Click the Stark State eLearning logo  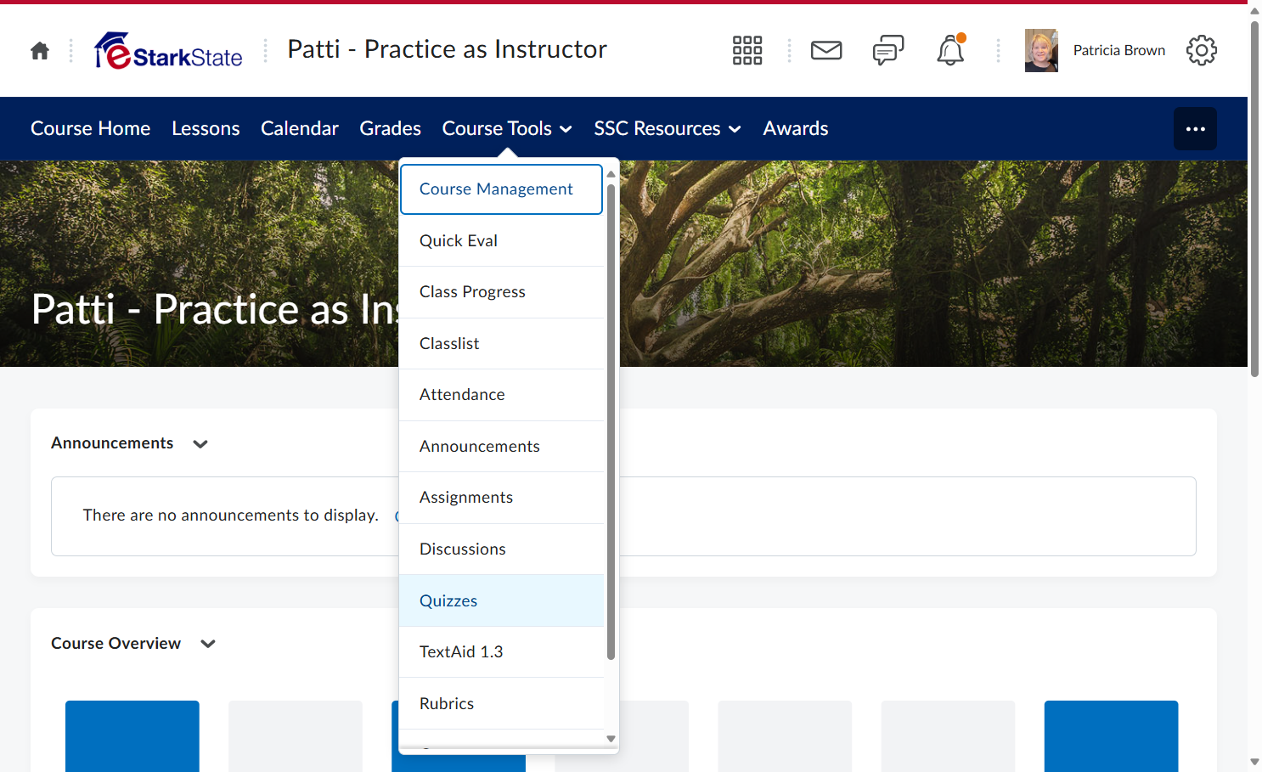168,51
